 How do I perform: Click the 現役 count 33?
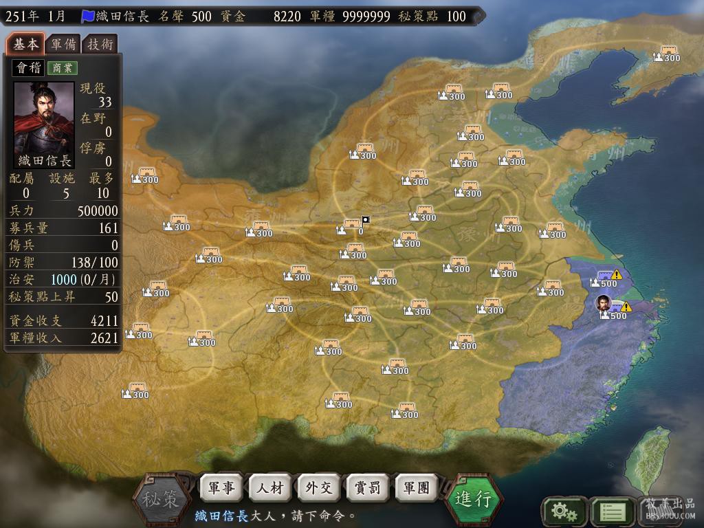click(x=105, y=102)
